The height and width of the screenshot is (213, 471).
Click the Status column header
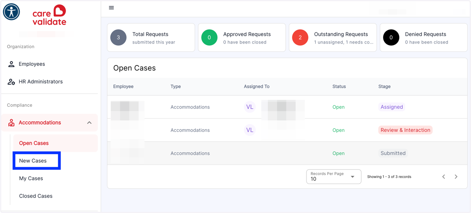[x=339, y=86]
